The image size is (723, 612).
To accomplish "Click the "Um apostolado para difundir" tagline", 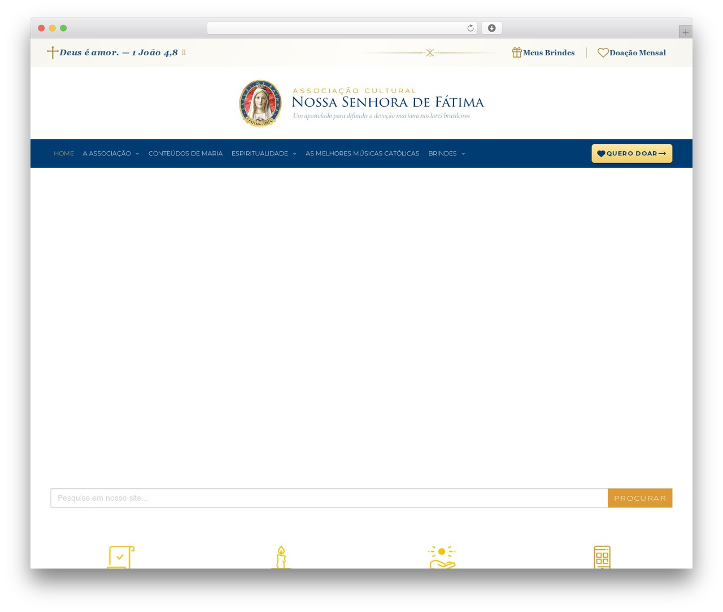I will pyautogui.click(x=381, y=116).
